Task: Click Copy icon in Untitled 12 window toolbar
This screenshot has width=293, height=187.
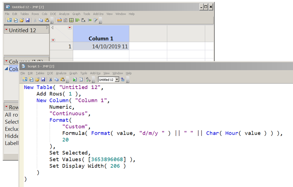Action: [x=41, y=20]
